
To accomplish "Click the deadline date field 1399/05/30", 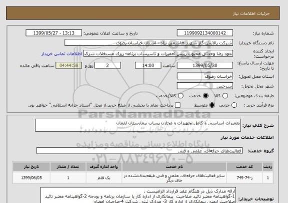I will tap(205, 65).
